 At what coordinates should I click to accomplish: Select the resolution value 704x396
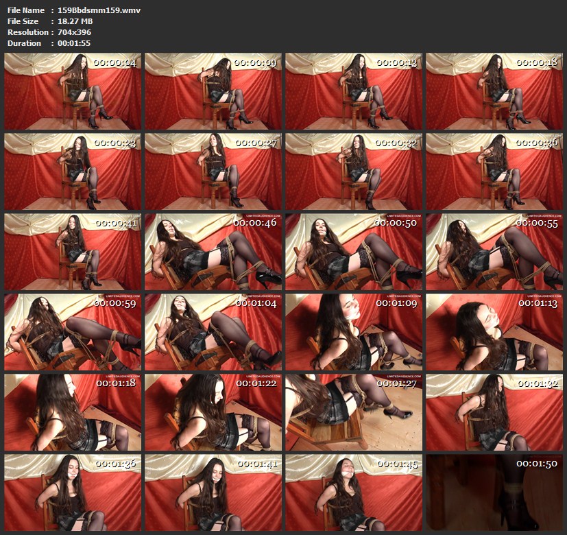[x=74, y=32]
